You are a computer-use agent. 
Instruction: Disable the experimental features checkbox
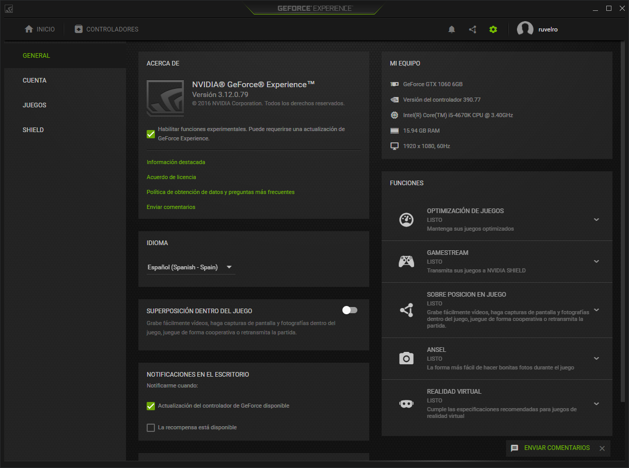pos(151,134)
